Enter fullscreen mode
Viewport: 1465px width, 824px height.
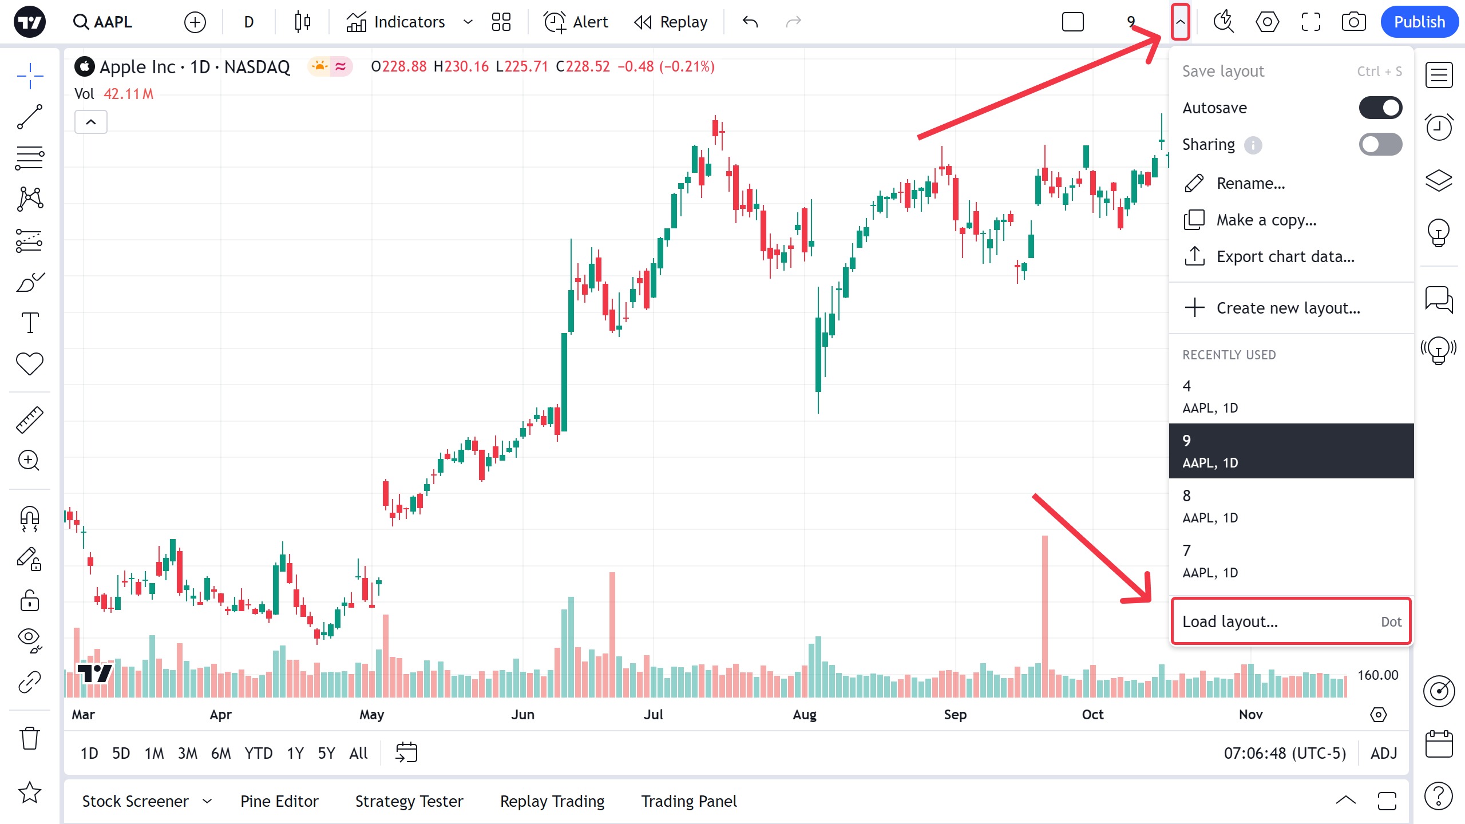tap(1310, 22)
